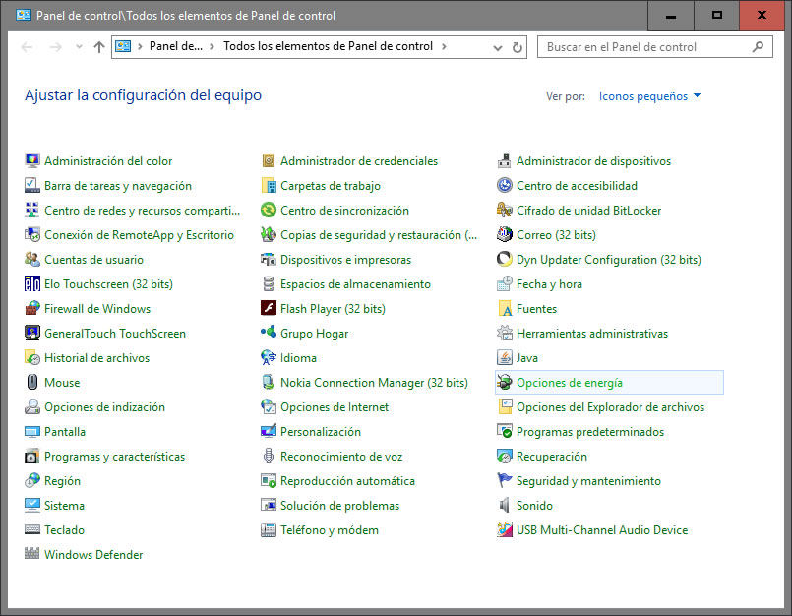Click the refresh button in address bar

[518, 47]
